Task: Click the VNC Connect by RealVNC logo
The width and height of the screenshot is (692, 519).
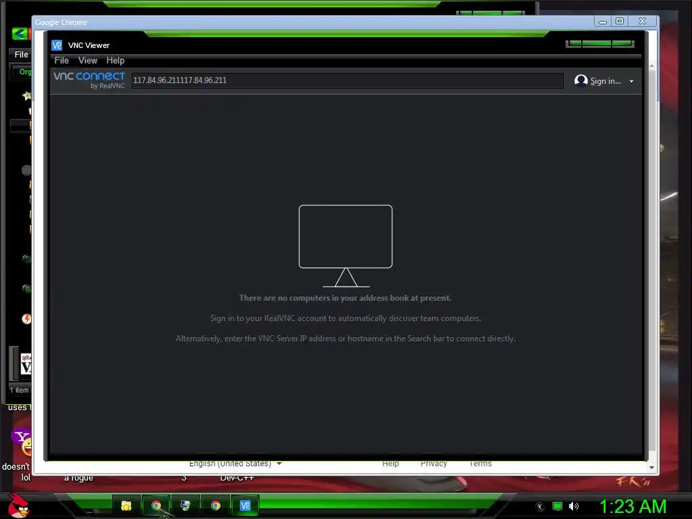Action: coord(89,80)
